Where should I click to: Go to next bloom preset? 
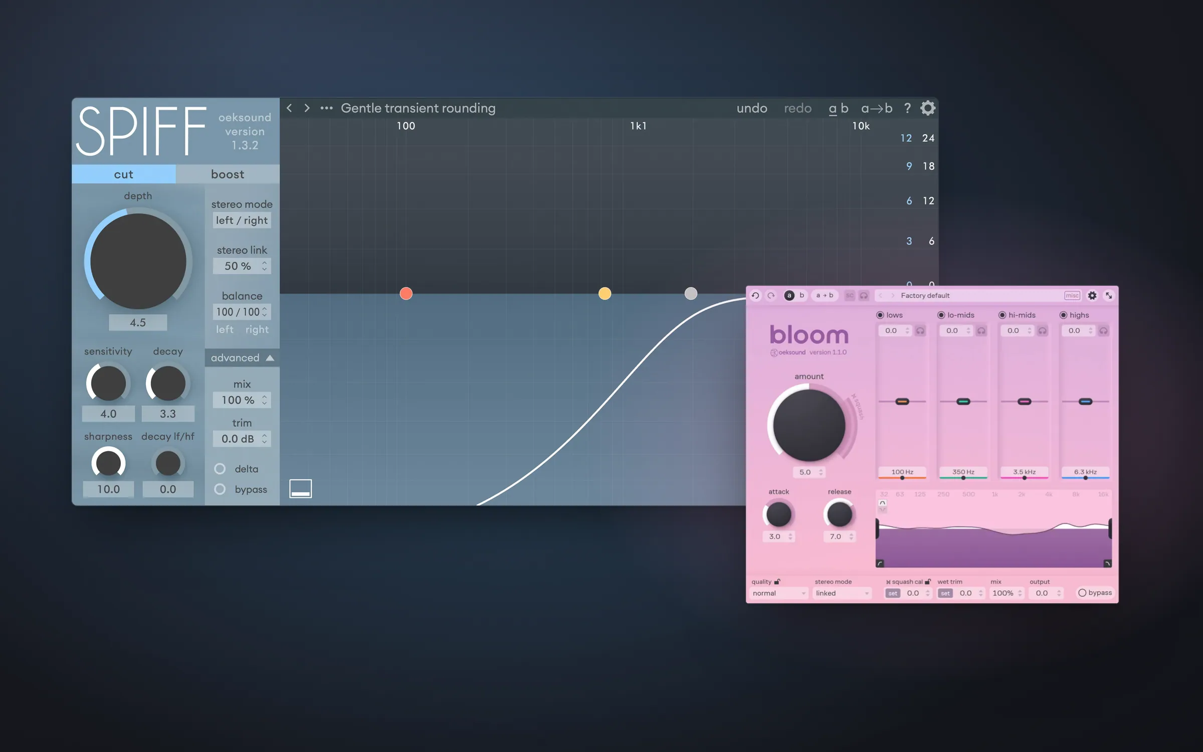coord(893,295)
